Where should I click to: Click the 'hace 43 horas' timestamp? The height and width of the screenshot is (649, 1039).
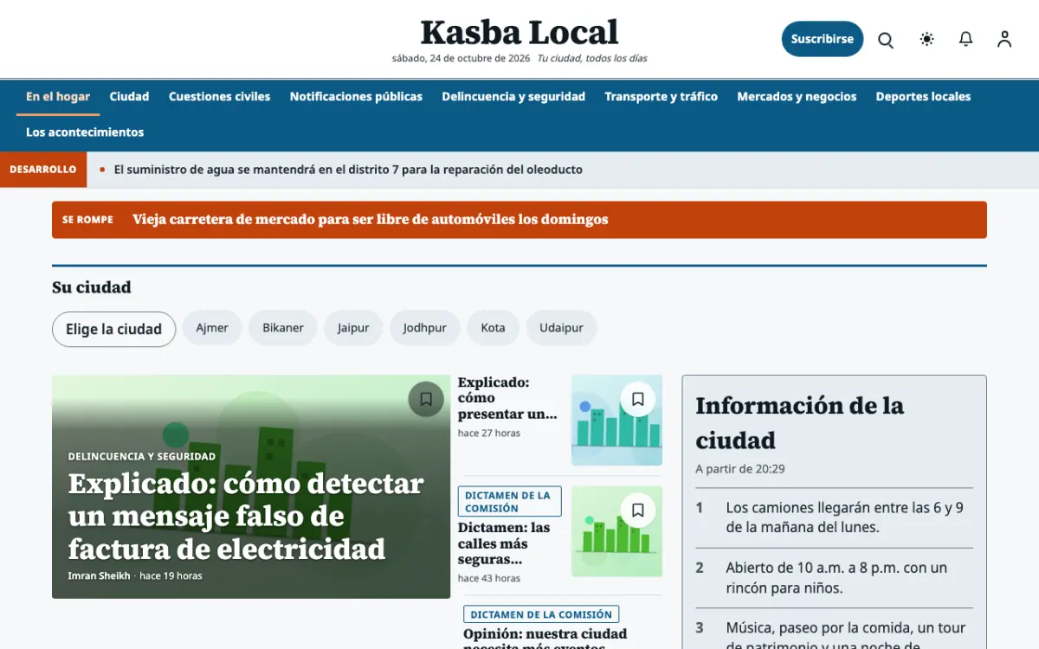tap(489, 578)
